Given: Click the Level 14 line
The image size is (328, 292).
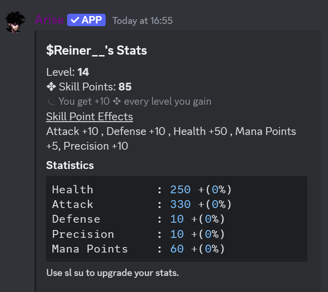Looking at the screenshot, I should 68,72.
